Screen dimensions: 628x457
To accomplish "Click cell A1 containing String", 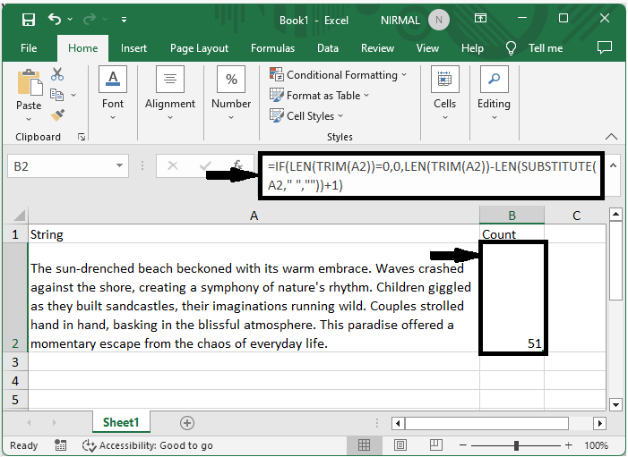I will (x=254, y=234).
